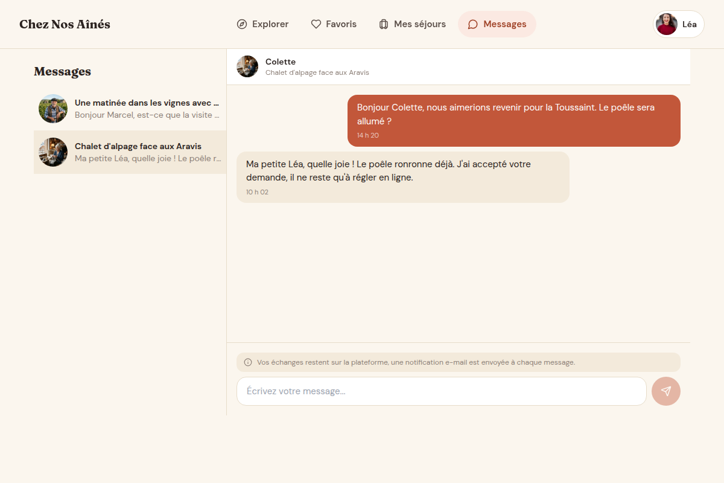The height and width of the screenshot is (483, 724).
Task: Click Colette's reply 'Ma petite Léa, quelle joie !'
Action: point(403,178)
